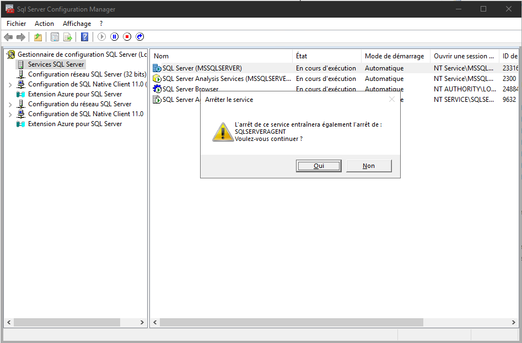Select Configuration du réseau SQL Server node
Image resolution: width=522 pixels, height=343 pixels.
(80, 104)
